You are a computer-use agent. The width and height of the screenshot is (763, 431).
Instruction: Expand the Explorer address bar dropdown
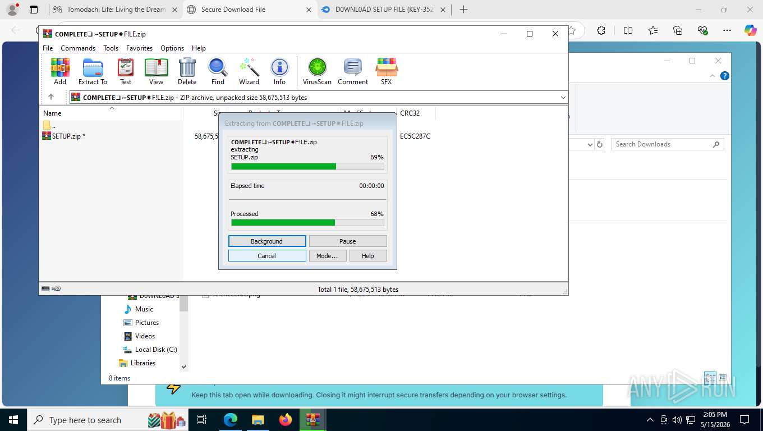point(590,144)
